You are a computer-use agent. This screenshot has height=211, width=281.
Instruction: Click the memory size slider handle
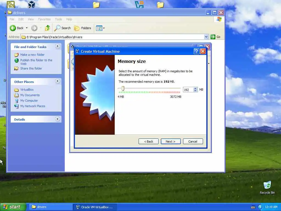123,88
